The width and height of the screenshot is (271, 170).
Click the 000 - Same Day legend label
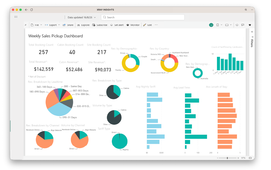tap(73, 86)
